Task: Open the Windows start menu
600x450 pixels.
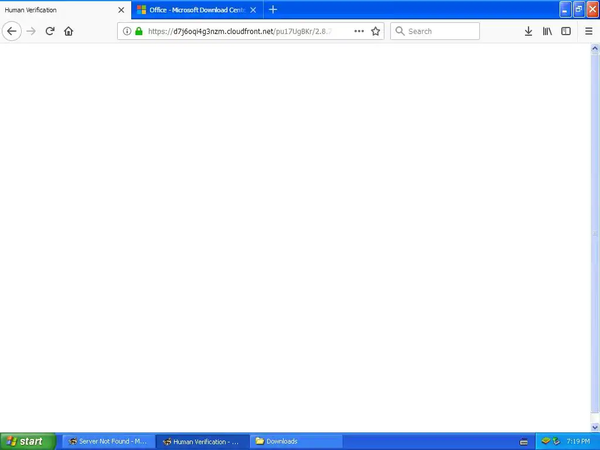Action: coord(28,441)
